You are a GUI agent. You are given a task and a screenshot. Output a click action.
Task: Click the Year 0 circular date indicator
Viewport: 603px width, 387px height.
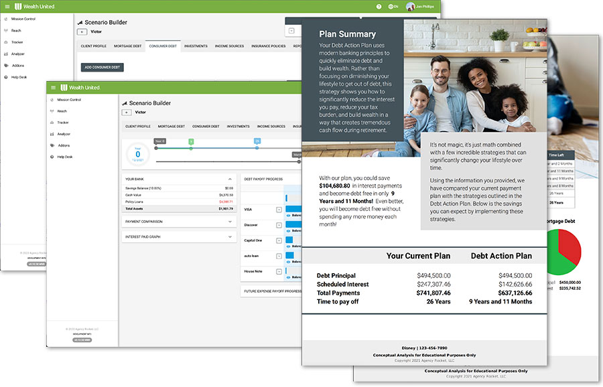tap(137, 154)
